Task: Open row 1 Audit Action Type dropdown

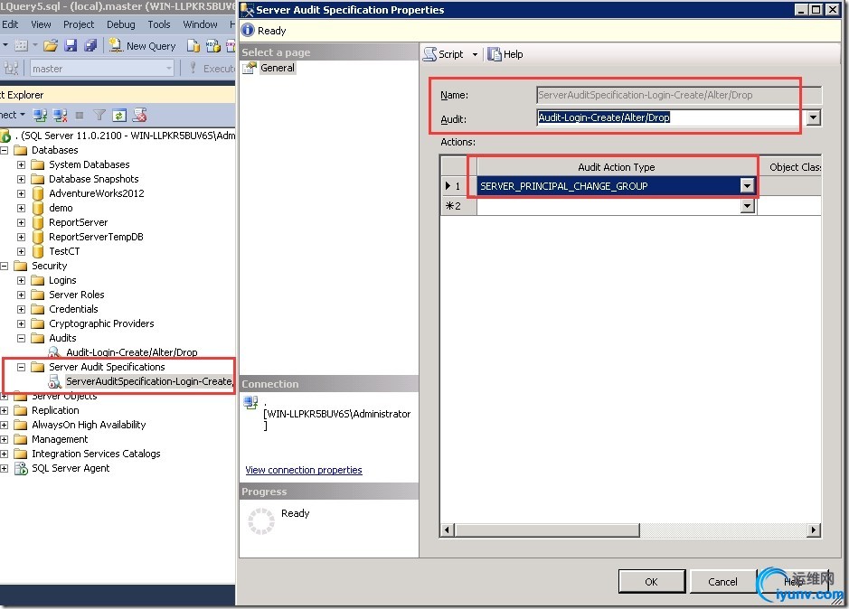Action: pos(747,185)
